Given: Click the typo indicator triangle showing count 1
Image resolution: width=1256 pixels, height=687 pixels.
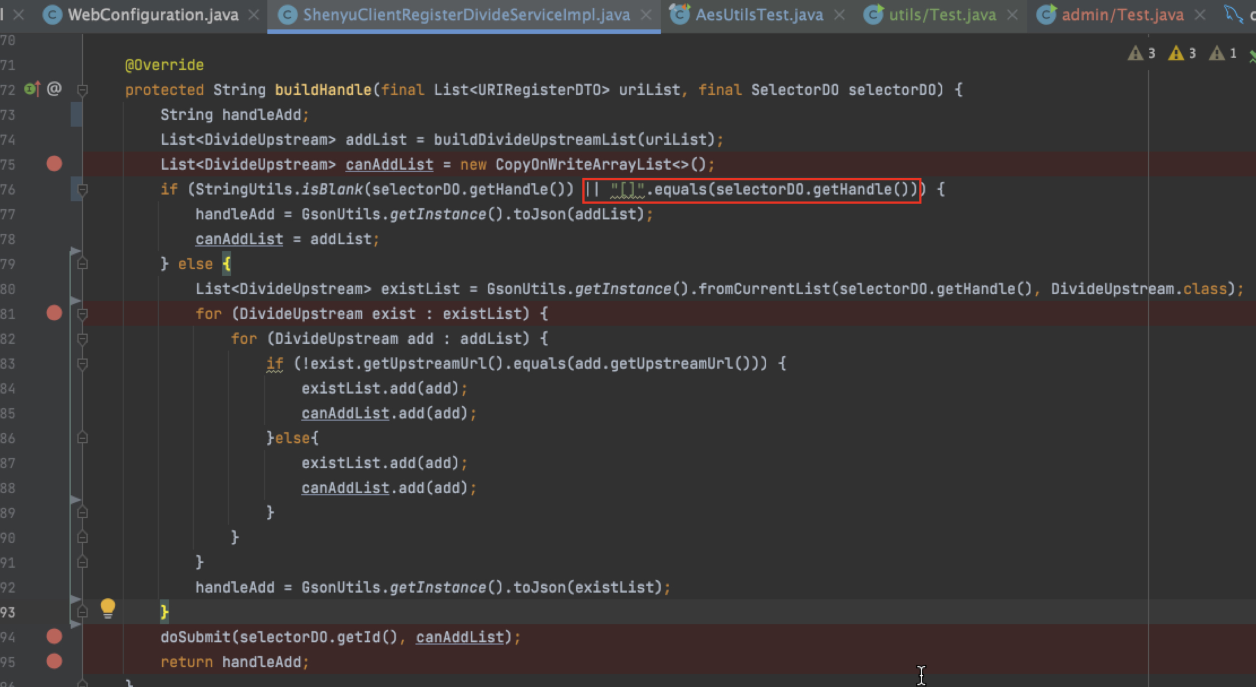Looking at the screenshot, I should coord(1216,53).
